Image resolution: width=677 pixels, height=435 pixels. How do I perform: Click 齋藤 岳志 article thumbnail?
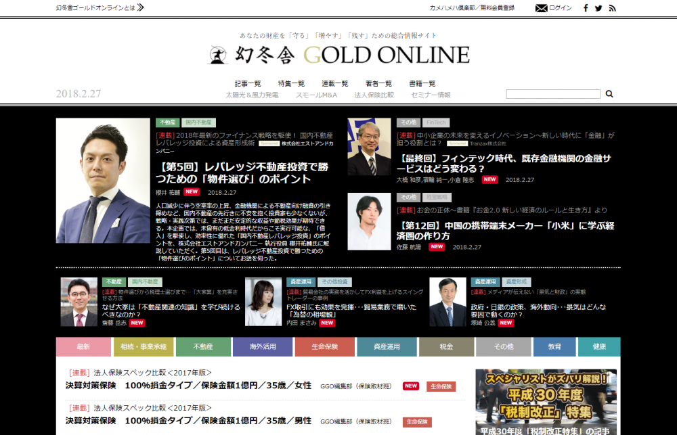coord(79,302)
